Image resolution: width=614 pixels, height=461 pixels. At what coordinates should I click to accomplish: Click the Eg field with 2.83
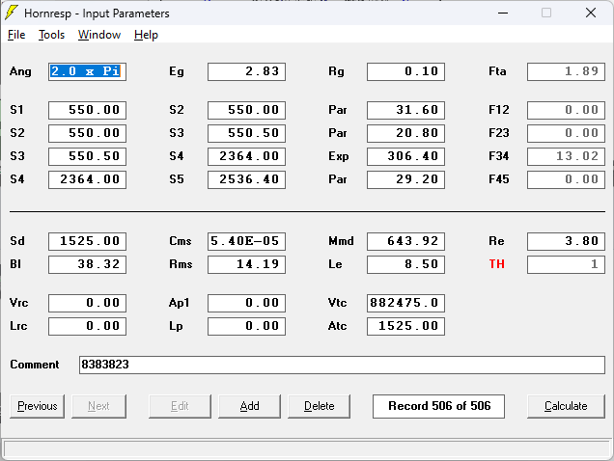coord(247,71)
